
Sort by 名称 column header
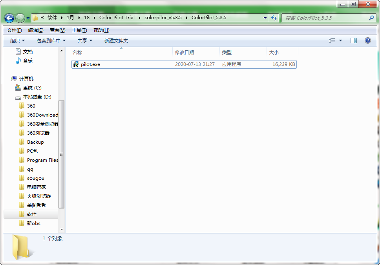121,52
